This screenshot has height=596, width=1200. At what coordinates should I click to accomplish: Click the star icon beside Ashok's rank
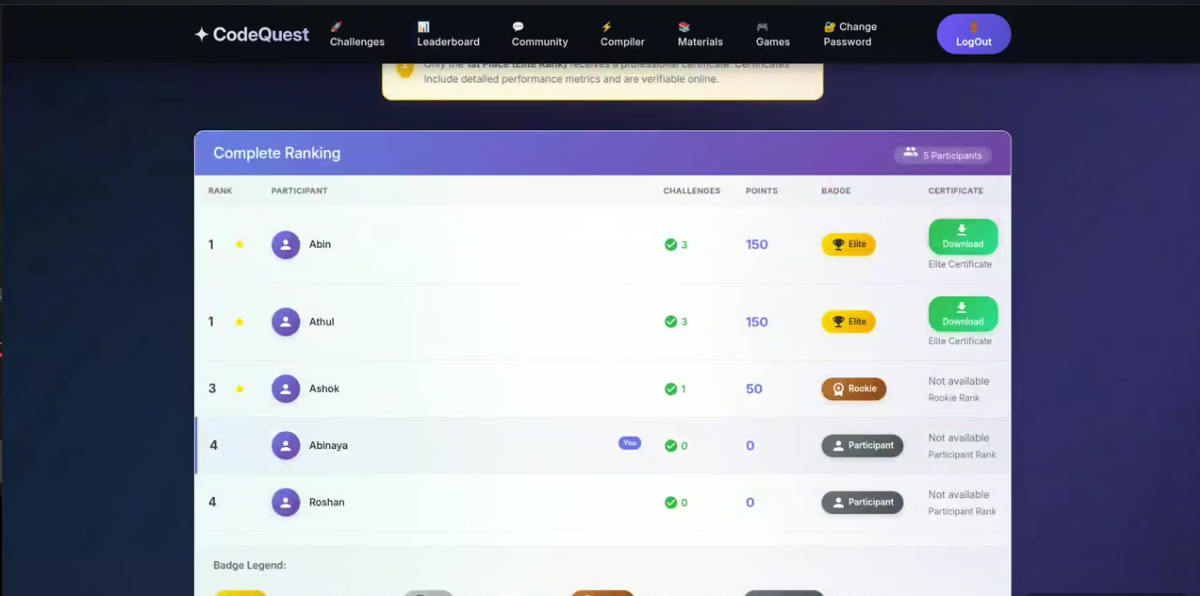tap(239, 389)
